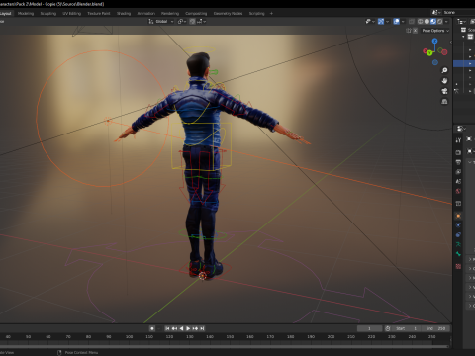The height and width of the screenshot is (356, 475).
Task: Toggle the camera view icon
Action: tap(444, 91)
